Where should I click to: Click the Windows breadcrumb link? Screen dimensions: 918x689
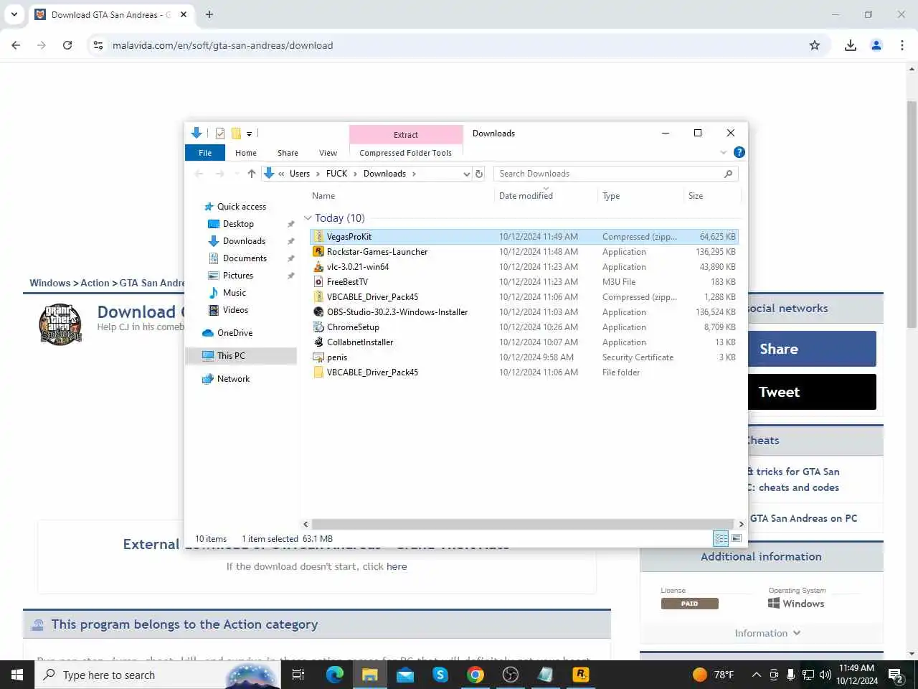pyautogui.click(x=49, y=283)
